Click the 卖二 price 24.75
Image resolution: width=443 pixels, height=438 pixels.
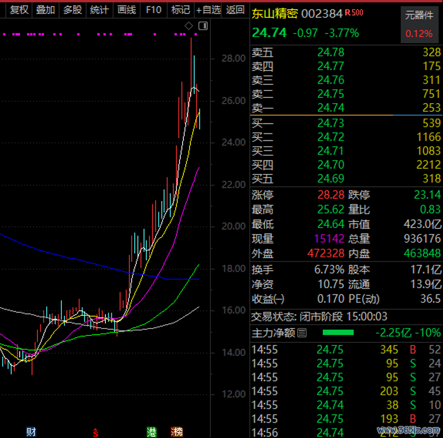click(x=331, y=94)
